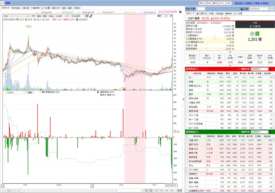Screen dimensions: 275x193
Task: Select page 3 at bottom left
Action: [x=9, y=190]
